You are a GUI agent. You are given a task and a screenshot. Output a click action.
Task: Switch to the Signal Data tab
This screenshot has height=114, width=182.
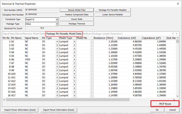[x=9, y=34]
